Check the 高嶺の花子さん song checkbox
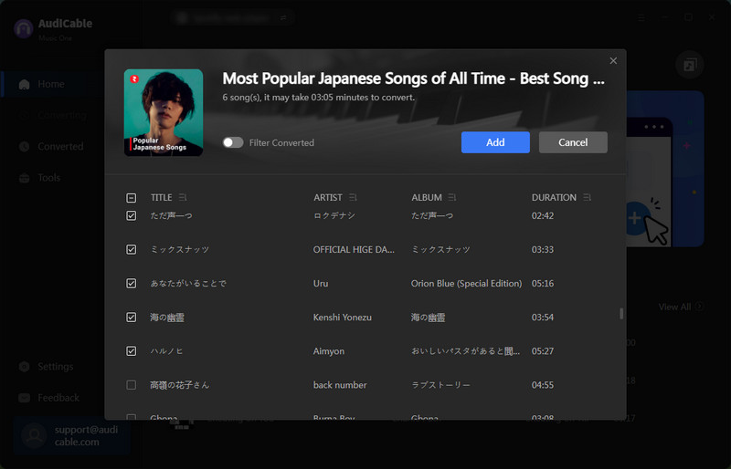The height and width of the screenshot is (469, 731). pyautogui.click(x=131, y=385)
